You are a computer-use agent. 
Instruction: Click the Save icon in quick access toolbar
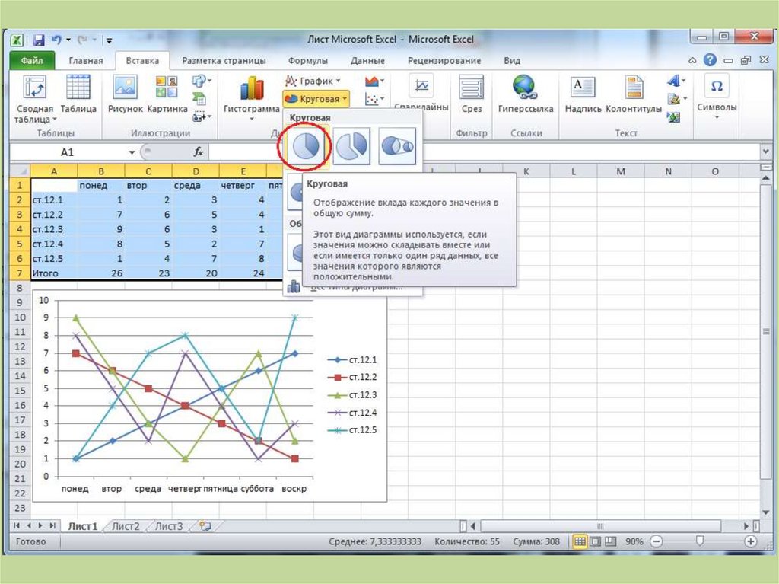click(38, 40)
